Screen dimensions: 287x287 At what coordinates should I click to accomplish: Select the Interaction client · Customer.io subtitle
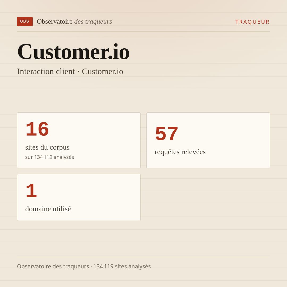click(x=70, y=71)
